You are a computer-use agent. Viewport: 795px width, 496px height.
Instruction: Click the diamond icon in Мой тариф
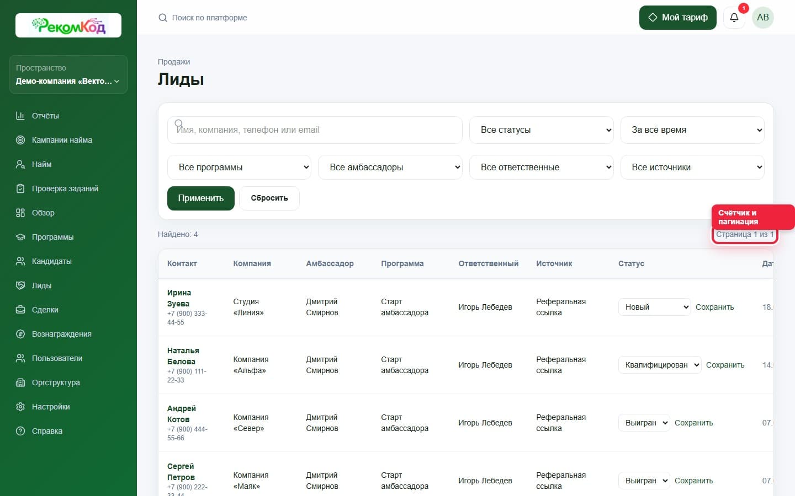tap(653, 18)
